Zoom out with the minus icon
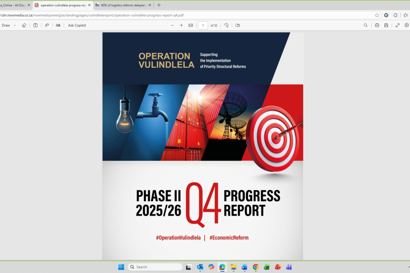 point(172,26)
